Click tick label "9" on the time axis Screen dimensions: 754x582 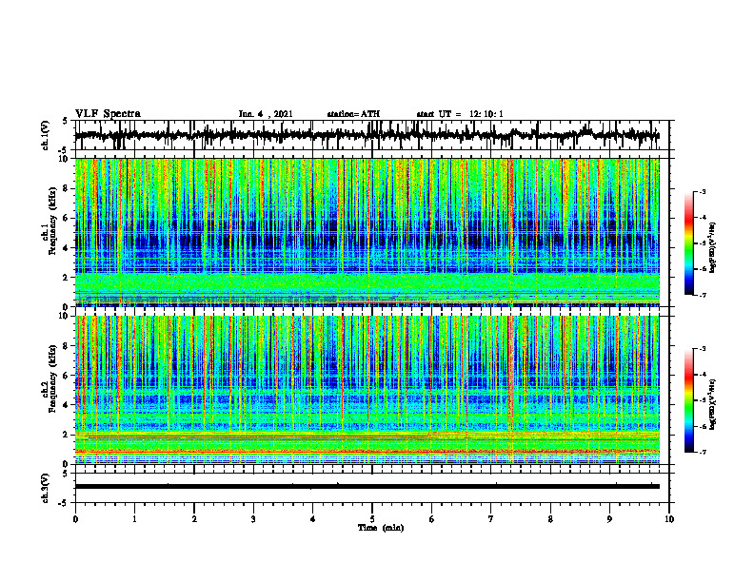pyautogui.click(x=609, y=519)
